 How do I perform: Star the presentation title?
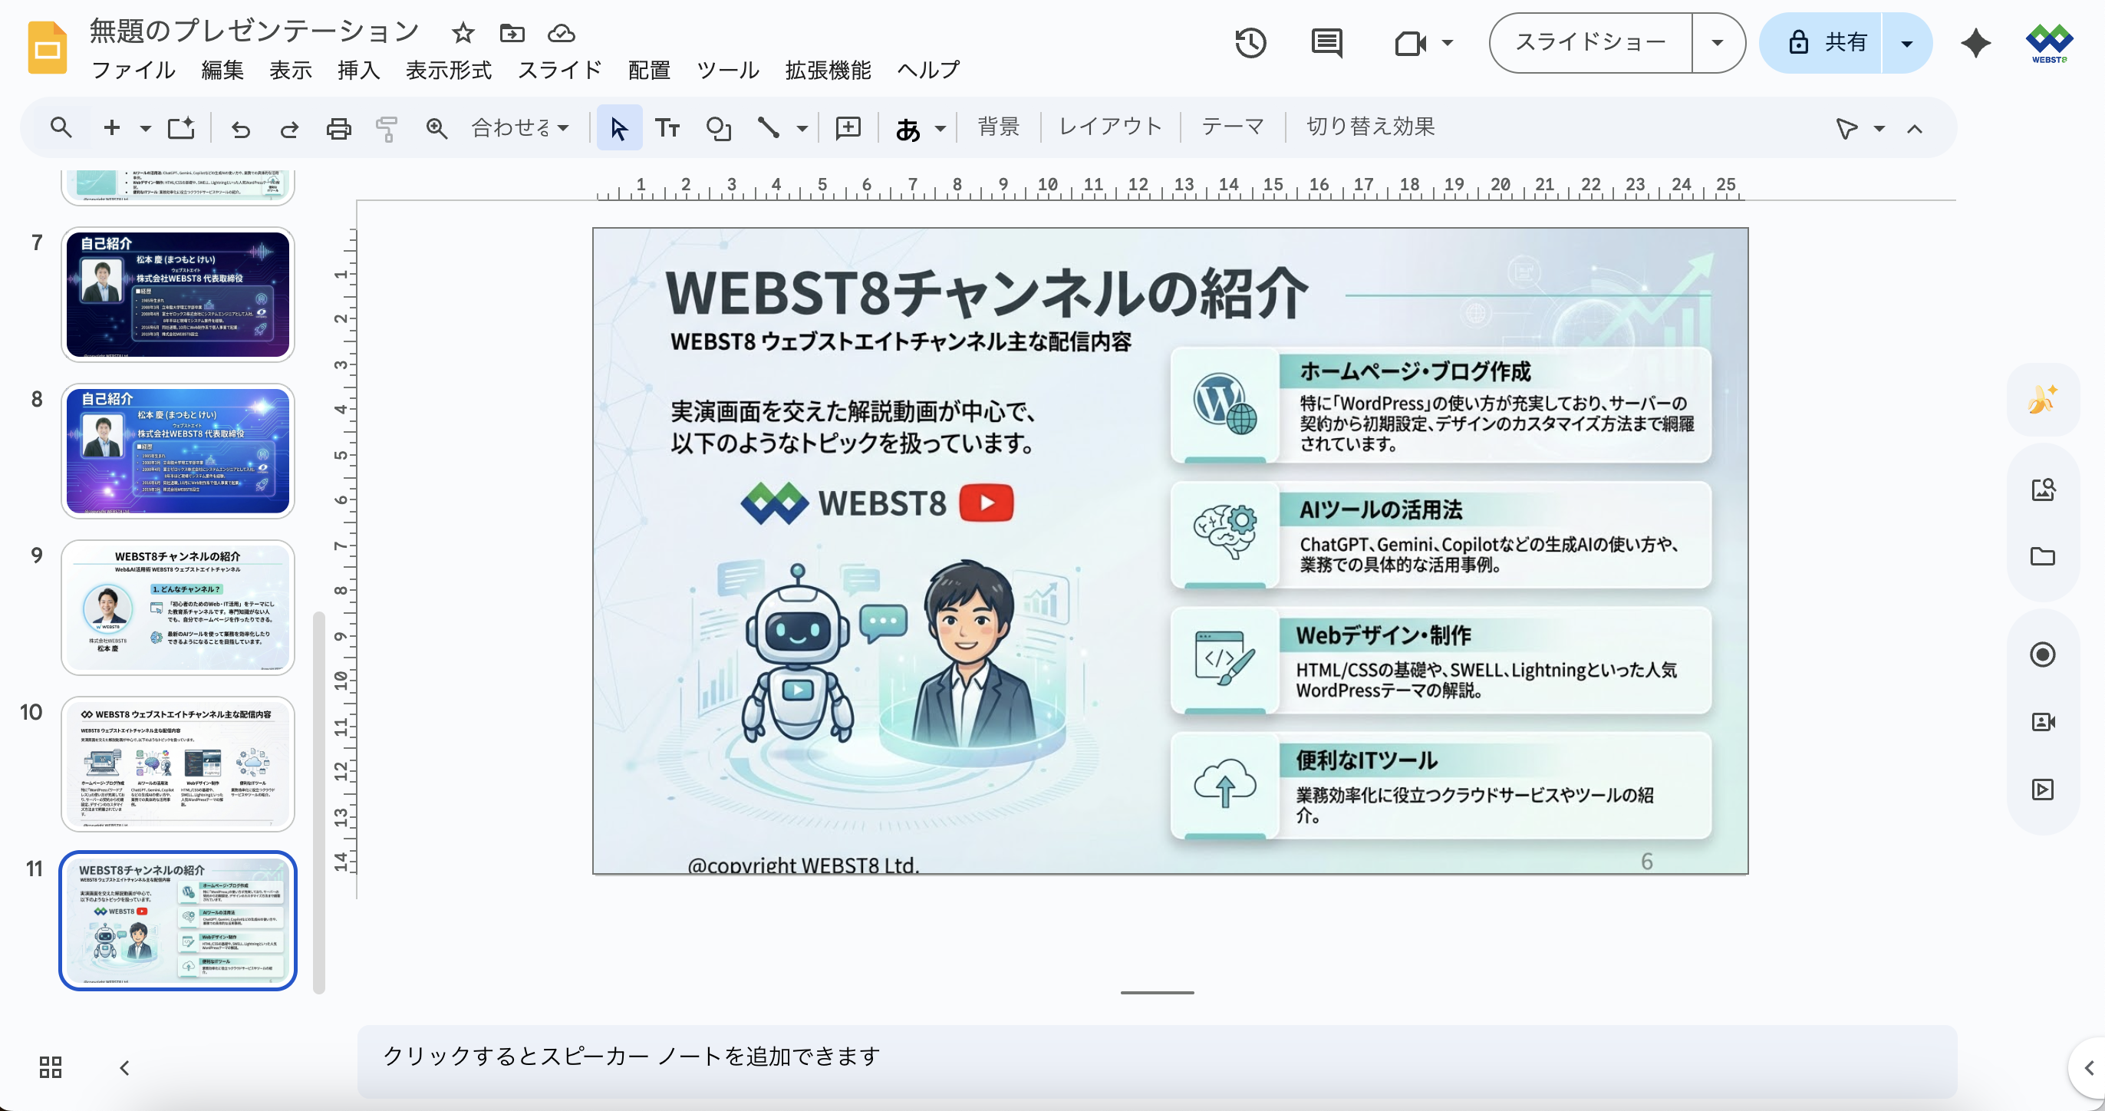point(463,33)
